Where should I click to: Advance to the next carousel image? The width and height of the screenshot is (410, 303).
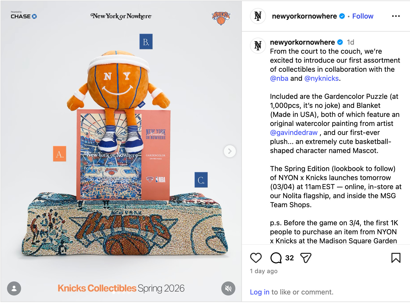tap(230, 151)
